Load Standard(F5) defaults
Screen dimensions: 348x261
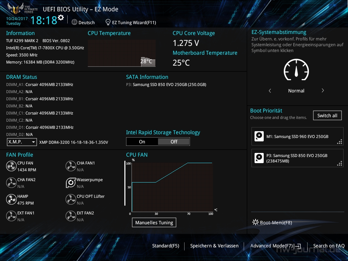tap(166, 246)
